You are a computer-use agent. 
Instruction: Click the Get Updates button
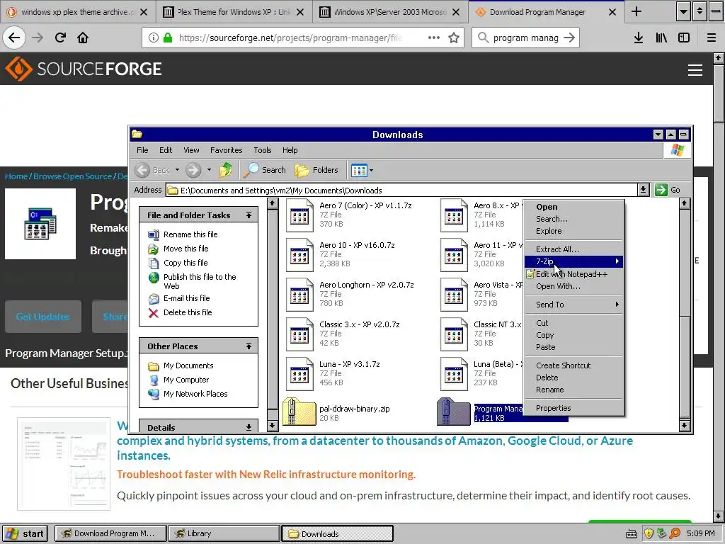pyautogui.click(x=43, y=317)
